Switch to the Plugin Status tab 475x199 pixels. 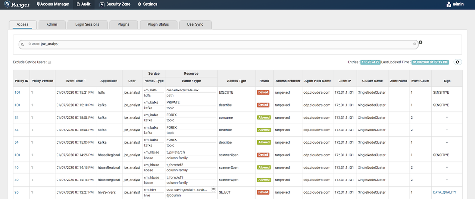point(158,24)
